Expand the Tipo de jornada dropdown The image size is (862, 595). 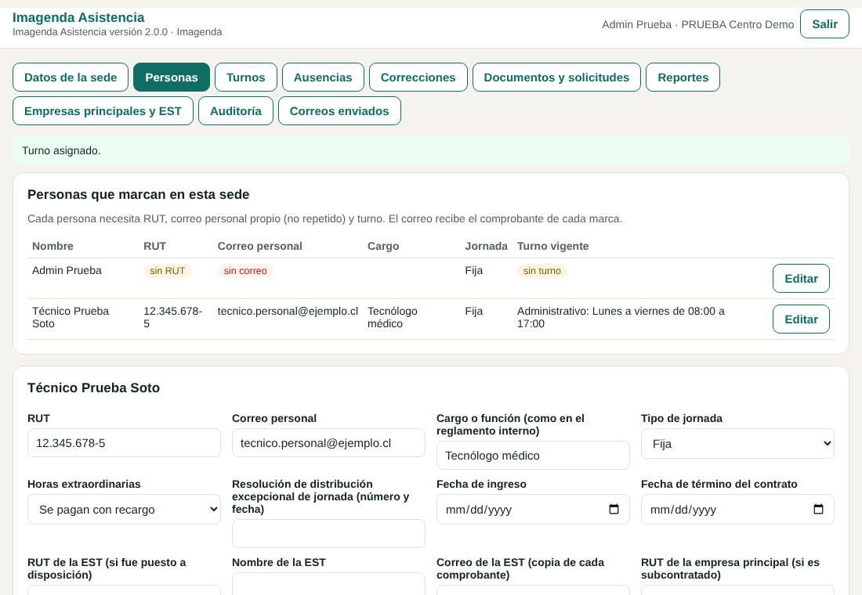tap(737, 443)
